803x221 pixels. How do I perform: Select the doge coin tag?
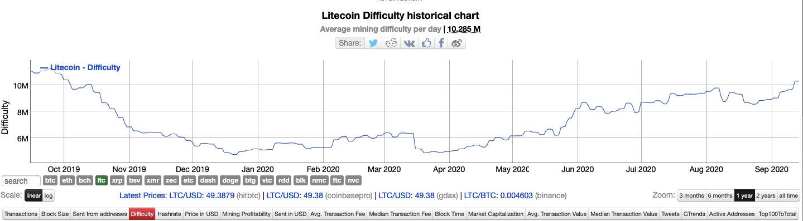pyautogui.click(x=230, y=180)
